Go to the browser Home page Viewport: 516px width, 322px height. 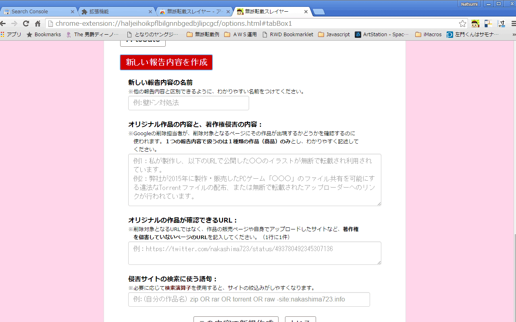(37, 23)
